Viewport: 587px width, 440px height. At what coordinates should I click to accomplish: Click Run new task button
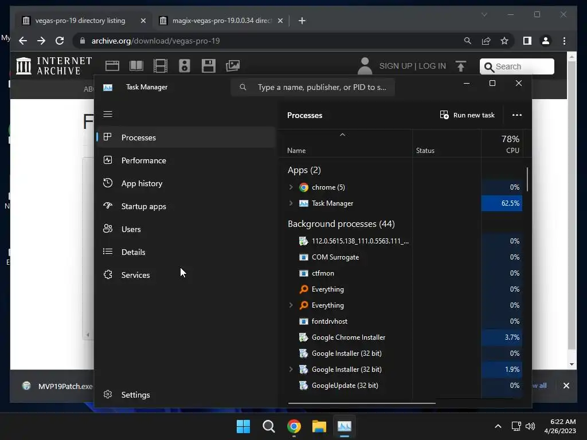[467, 115]
